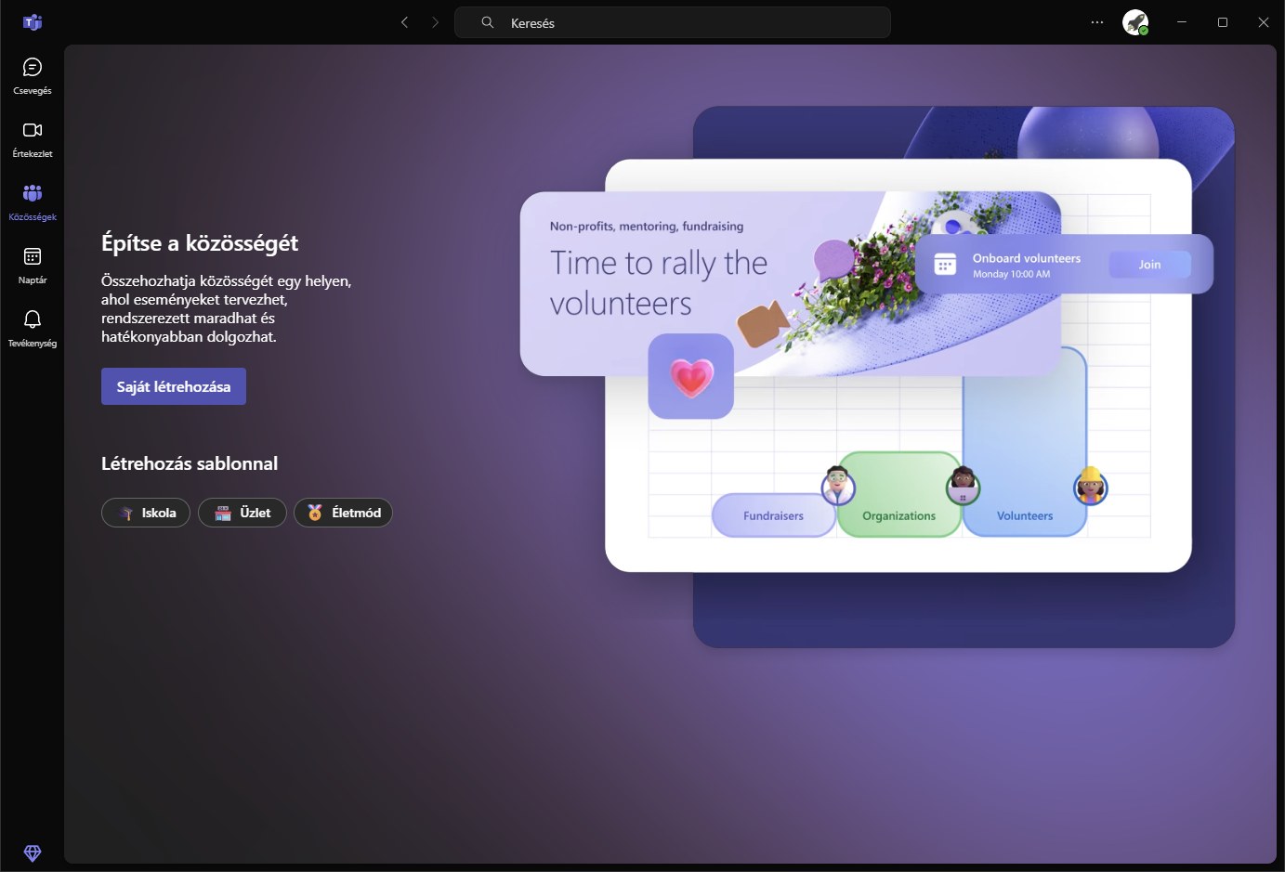The height and width of the screenshot is (872, 1285).
Task: Click the store emoji on Üzlet template
Action: [x=221, y=512]
